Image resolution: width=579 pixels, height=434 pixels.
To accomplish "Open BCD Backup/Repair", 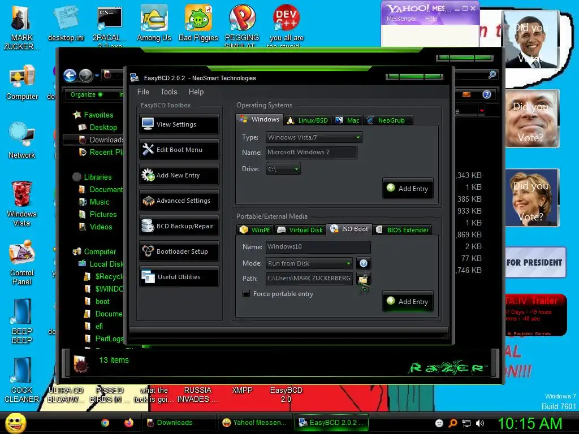I will click(179, 226).
